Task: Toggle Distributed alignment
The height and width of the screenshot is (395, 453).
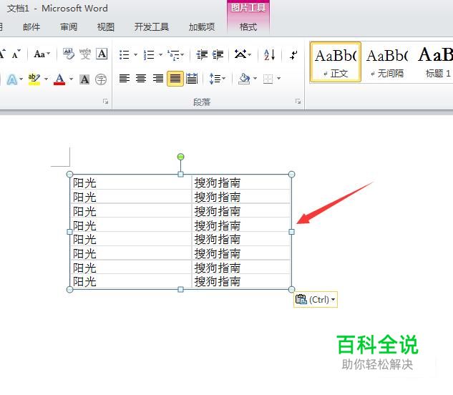Action: pyautogui.click(x=192, y=79)
